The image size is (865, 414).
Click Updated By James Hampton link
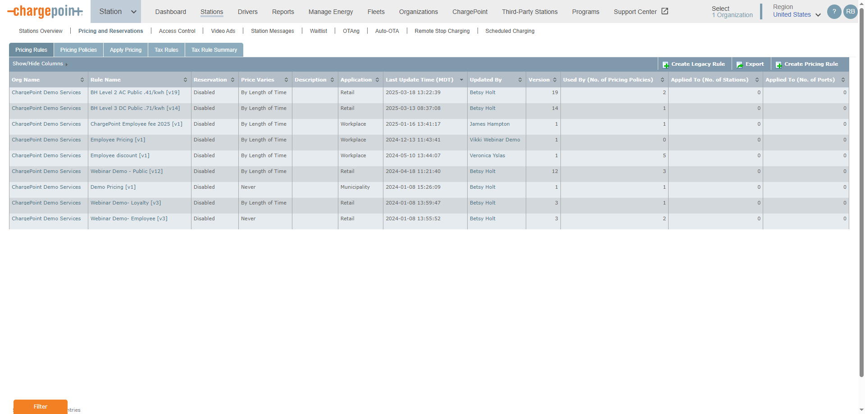pyautogui.click(x=490, y=124)
